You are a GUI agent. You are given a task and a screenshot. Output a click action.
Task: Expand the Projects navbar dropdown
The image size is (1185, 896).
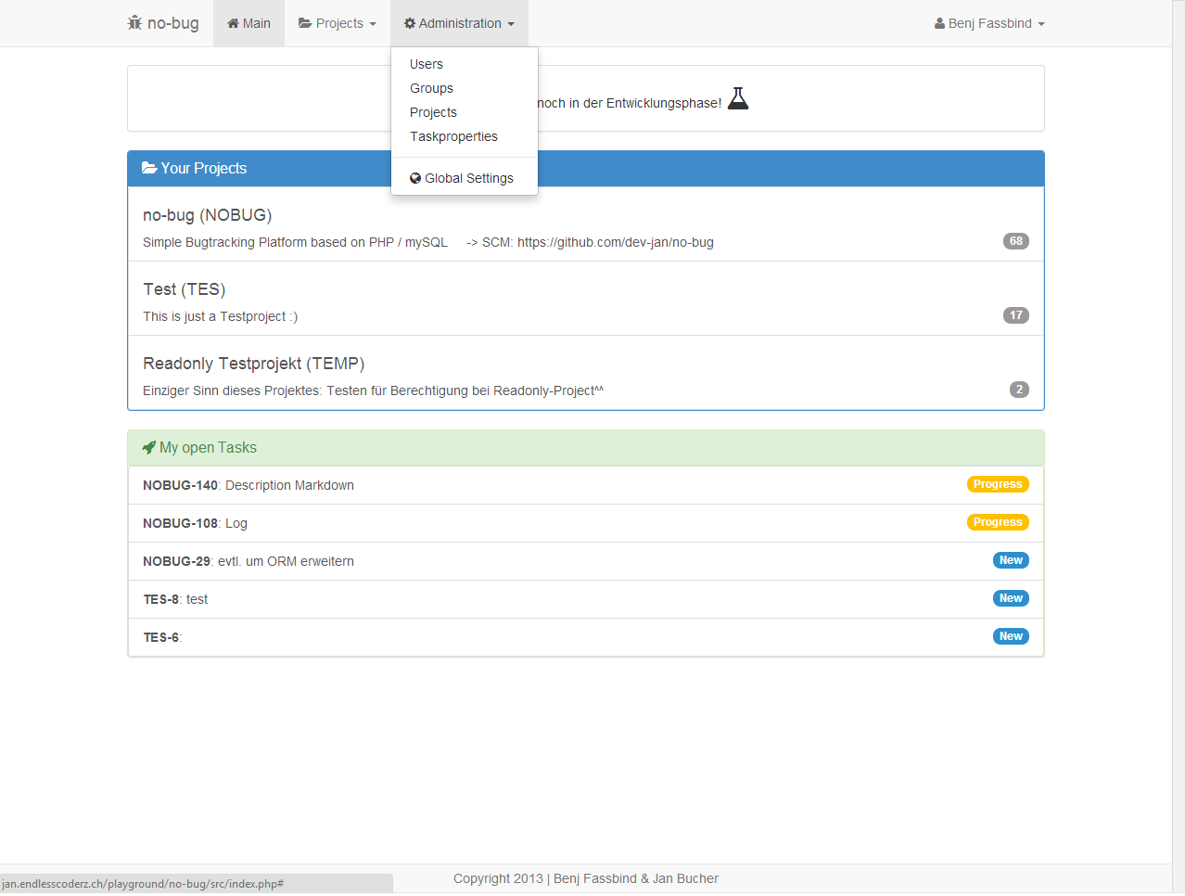(338, 23)
